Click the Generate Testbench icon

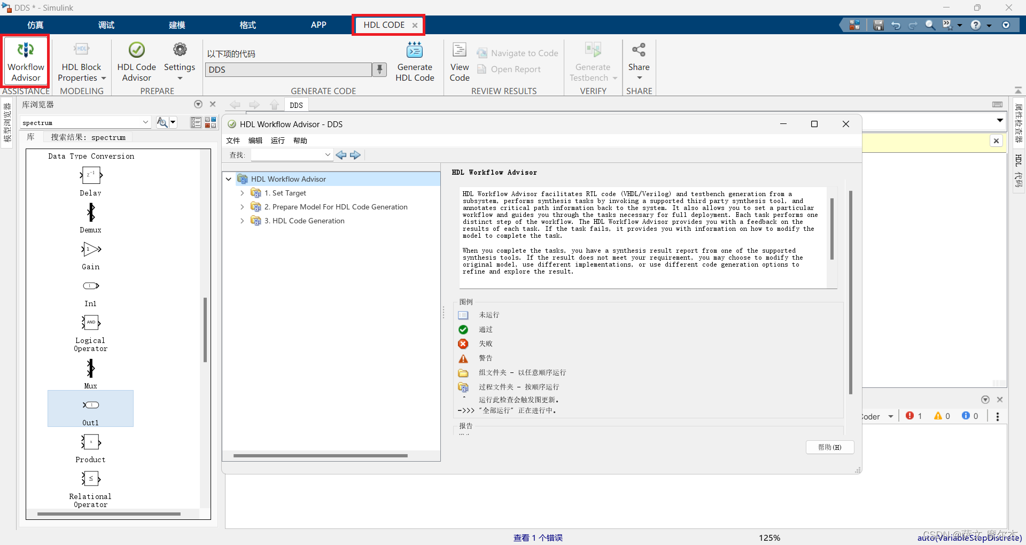tap(593, 50)
